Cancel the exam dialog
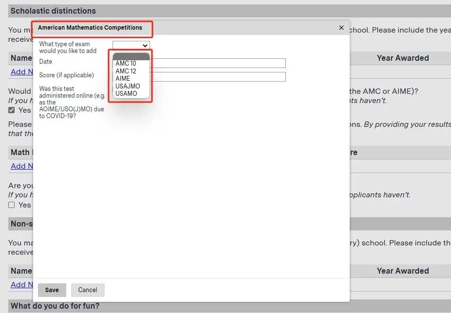Viewport: 451px width, 313px height. click(x=88, y=290)
